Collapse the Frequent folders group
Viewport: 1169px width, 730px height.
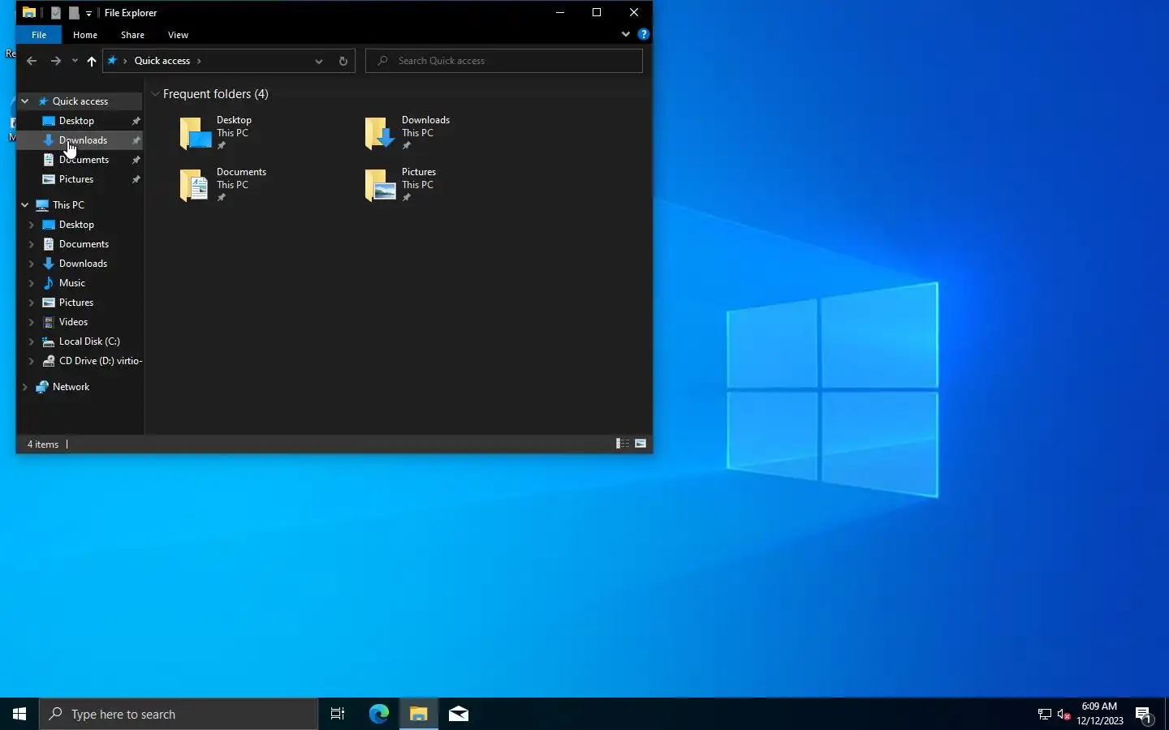point(155,94)
